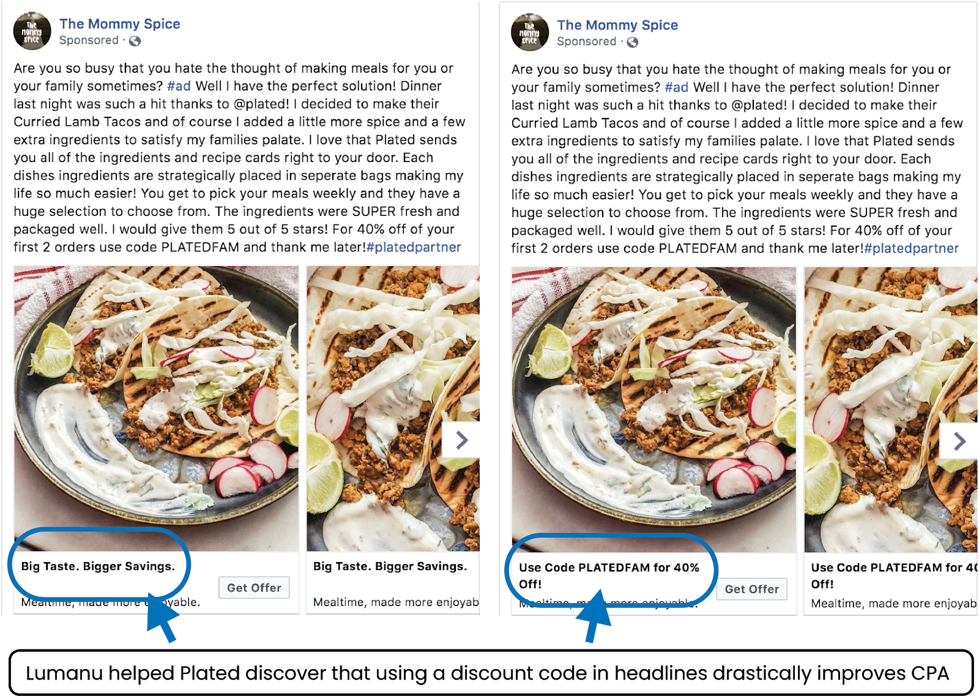The height and width of the screenshot is (696, 979).
Task: Click the 'Use Code PLATEDFAM for 40% Off!' circled headline
Action: click(x=609, y=576)
